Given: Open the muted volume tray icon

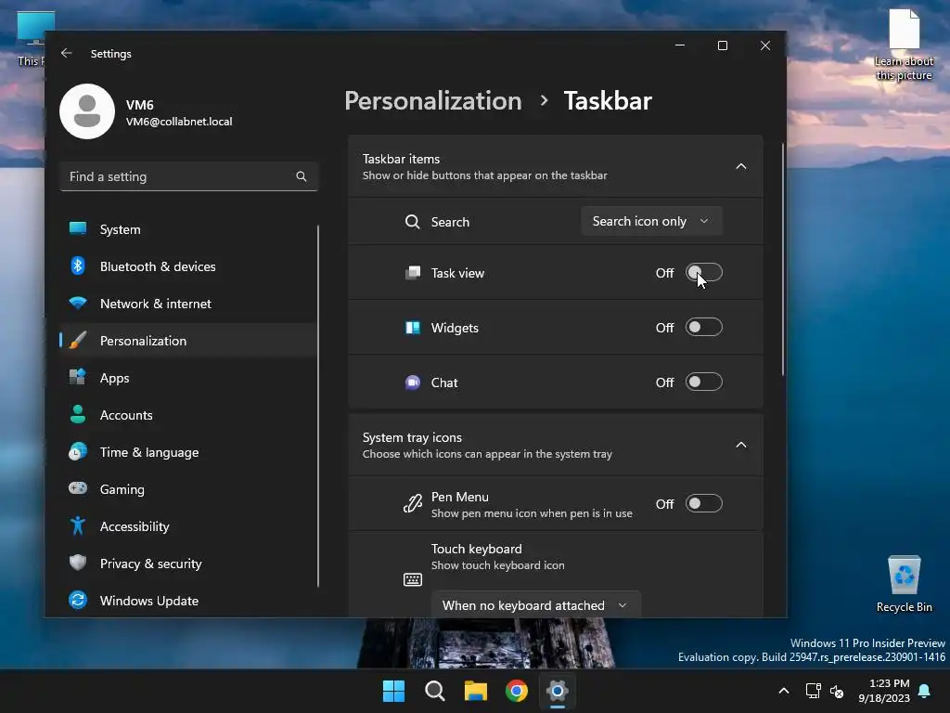Looking at the screenshot, I should [x=837, y=691].
